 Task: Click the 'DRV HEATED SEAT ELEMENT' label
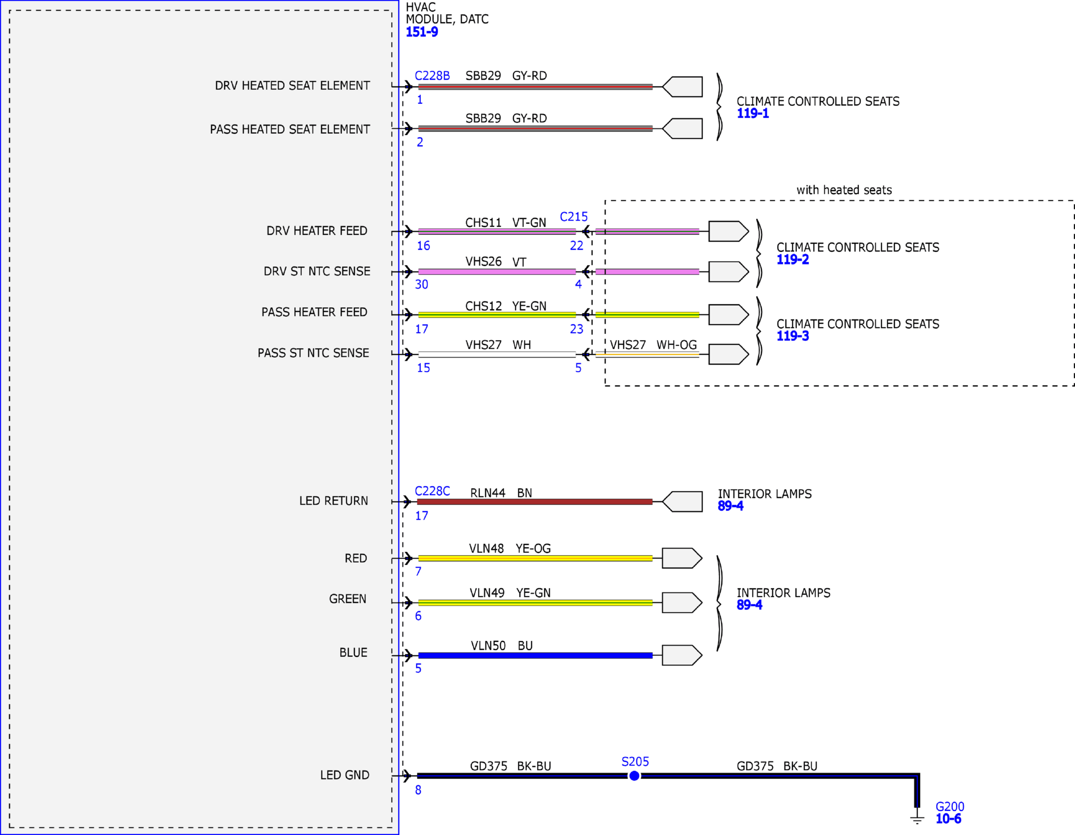click(292, 86)
